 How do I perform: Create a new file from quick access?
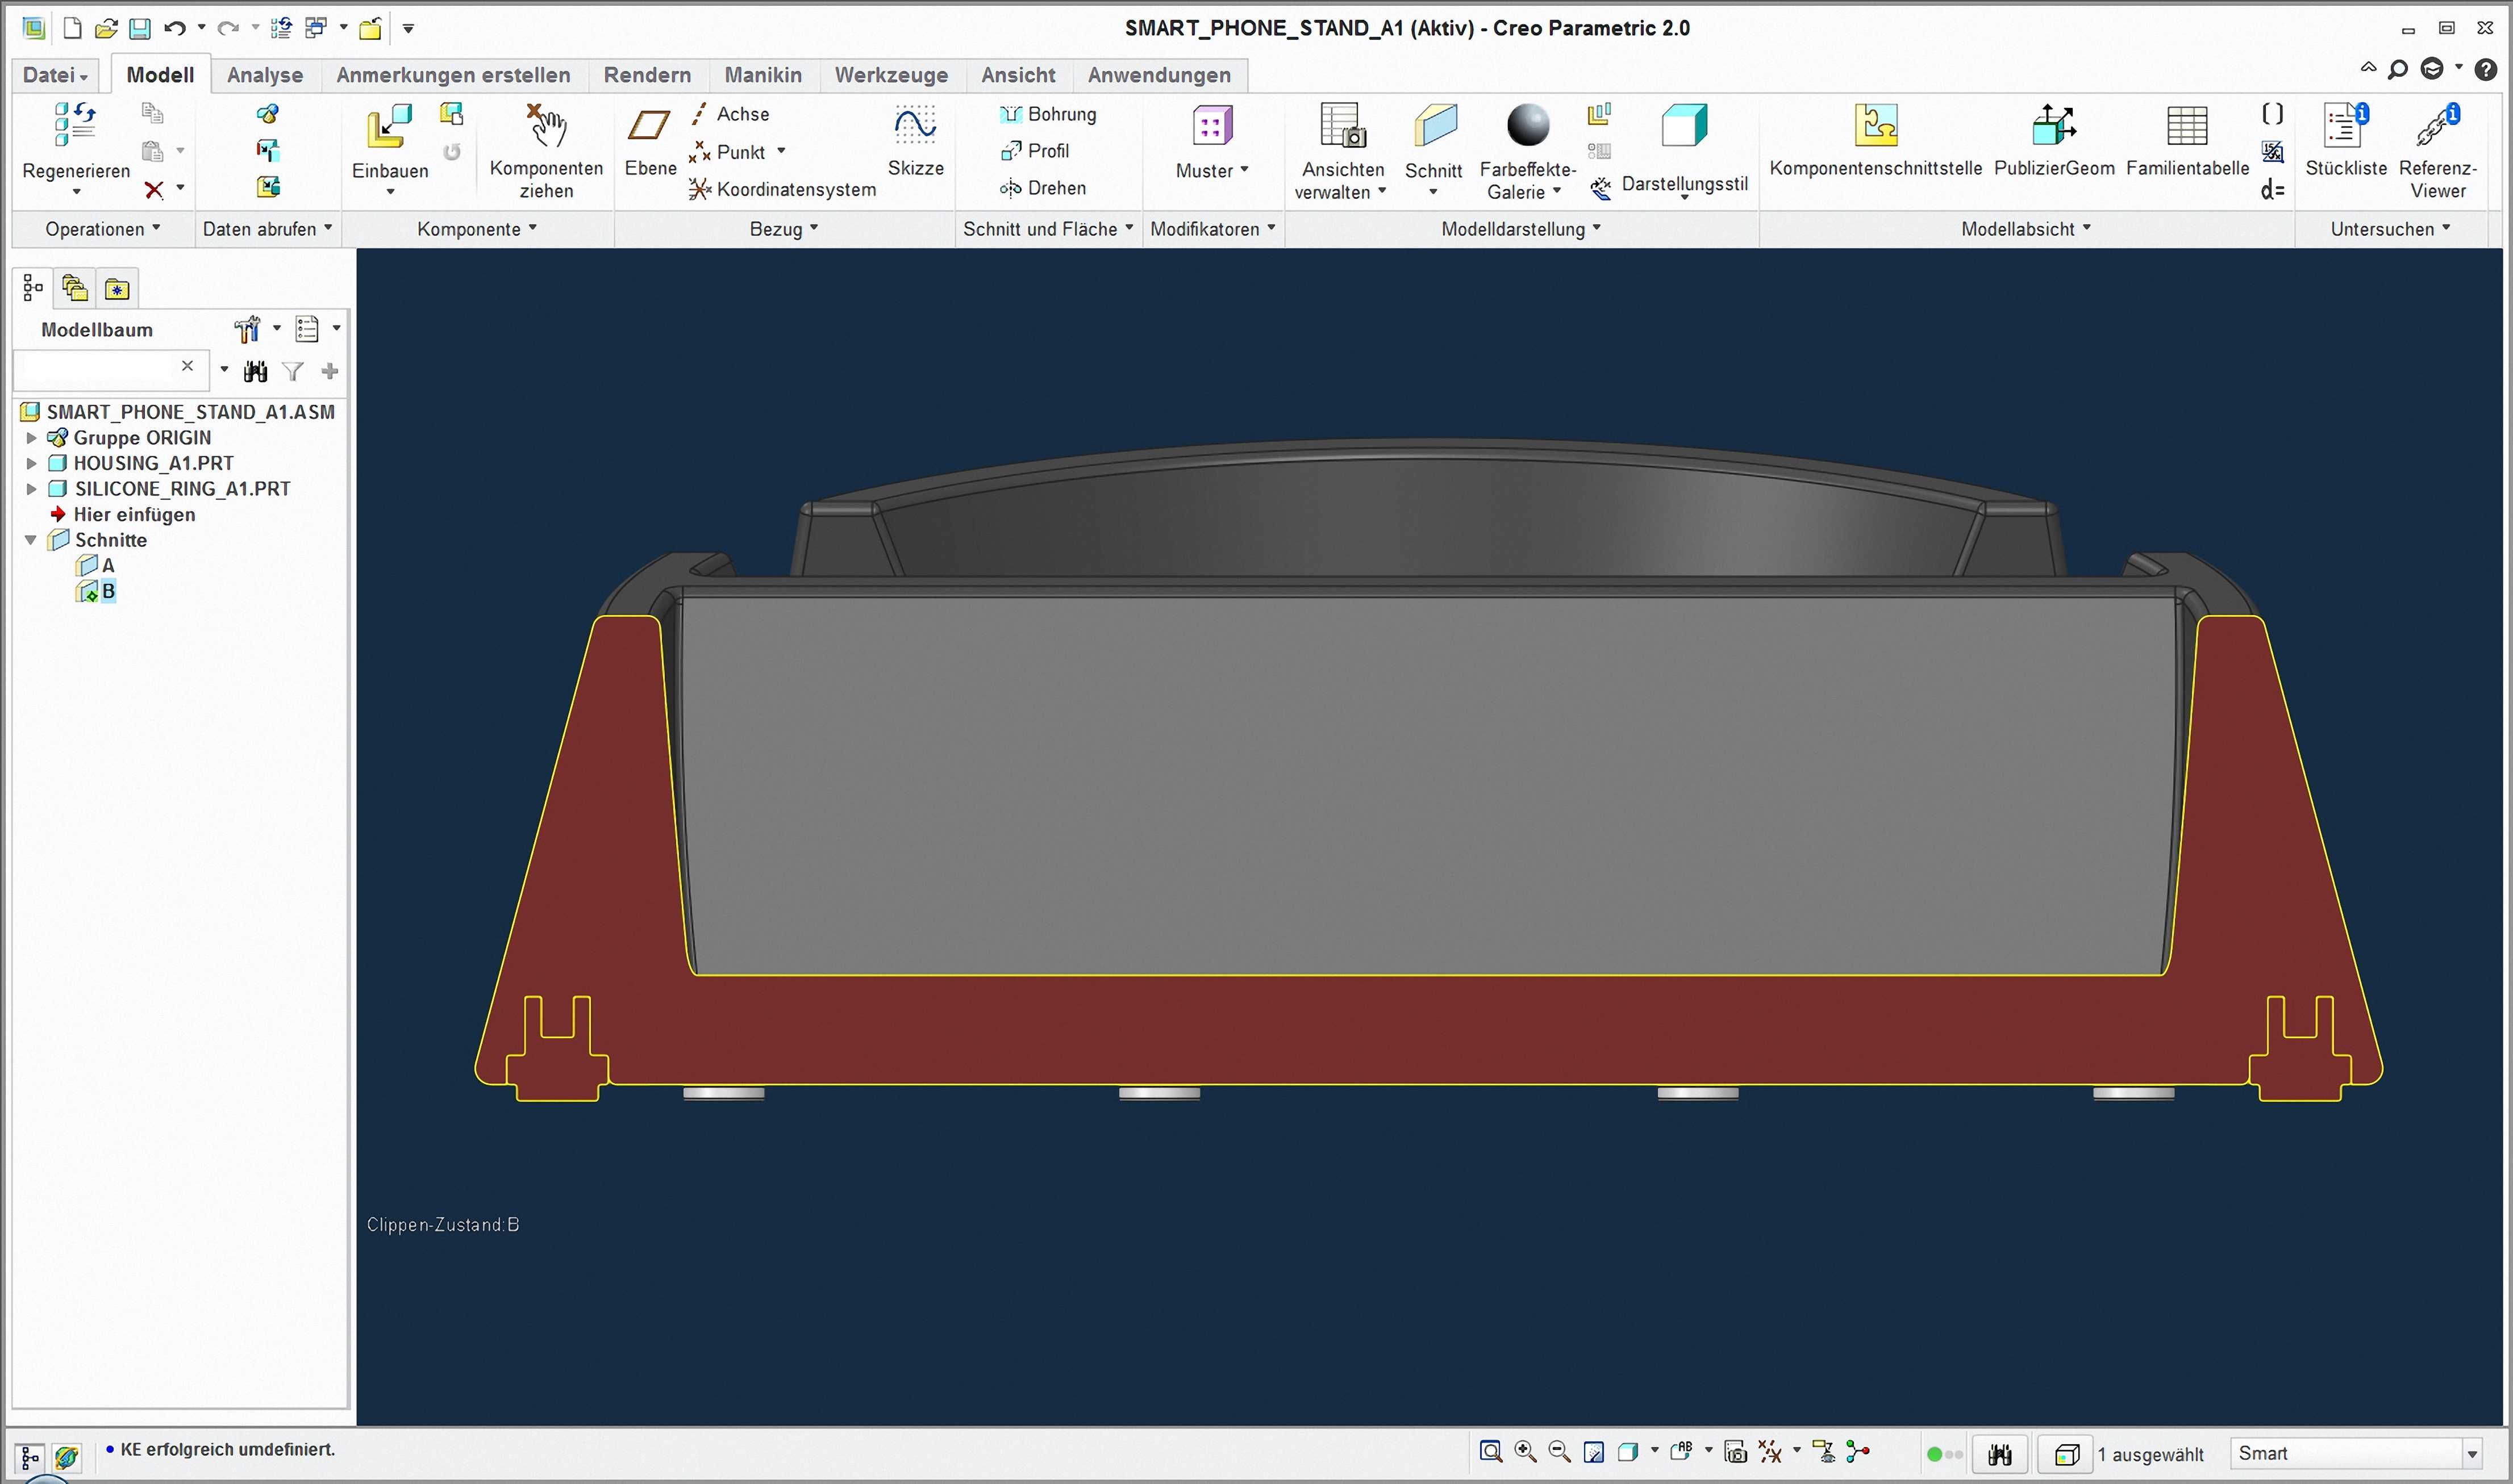pyautogui.click(x=72, y=28)
